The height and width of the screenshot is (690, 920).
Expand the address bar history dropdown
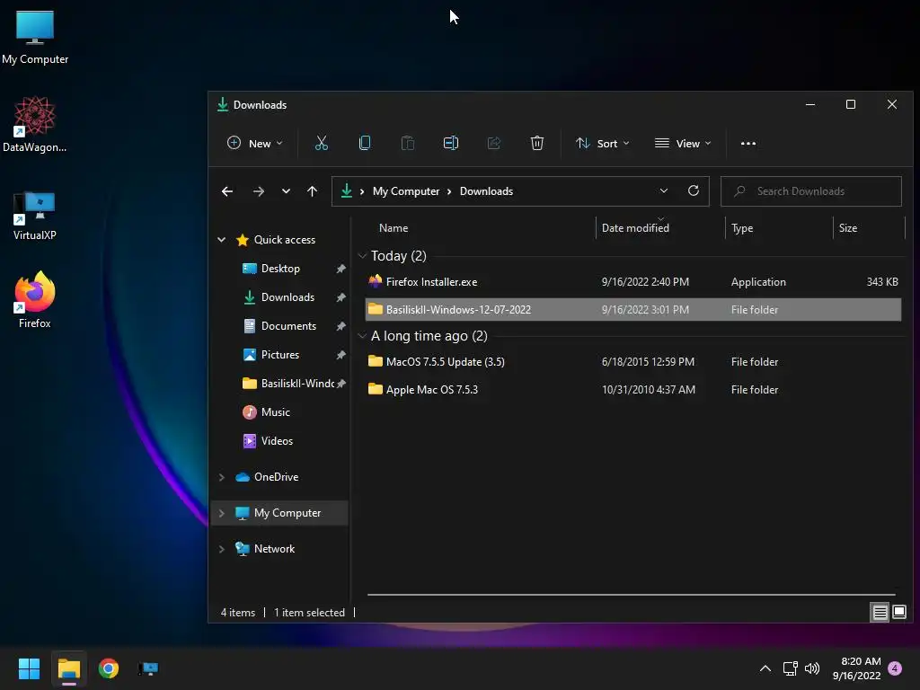tap(664, 190)
